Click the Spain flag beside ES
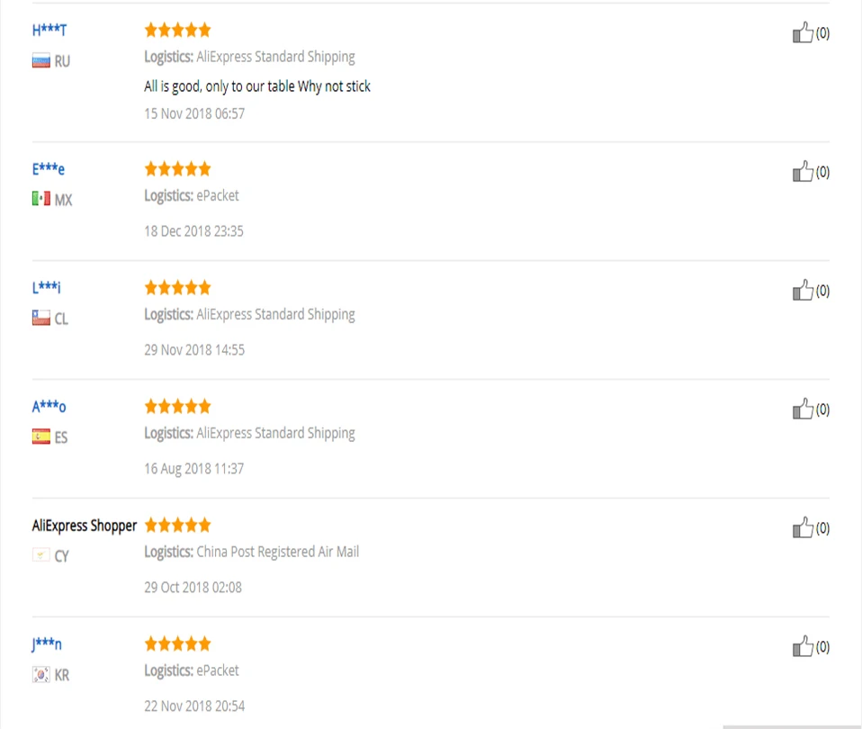 click(x=41, y=437)
